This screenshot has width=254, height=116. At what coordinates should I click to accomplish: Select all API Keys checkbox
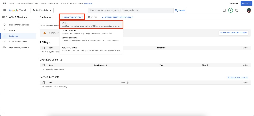pos(44,48)
